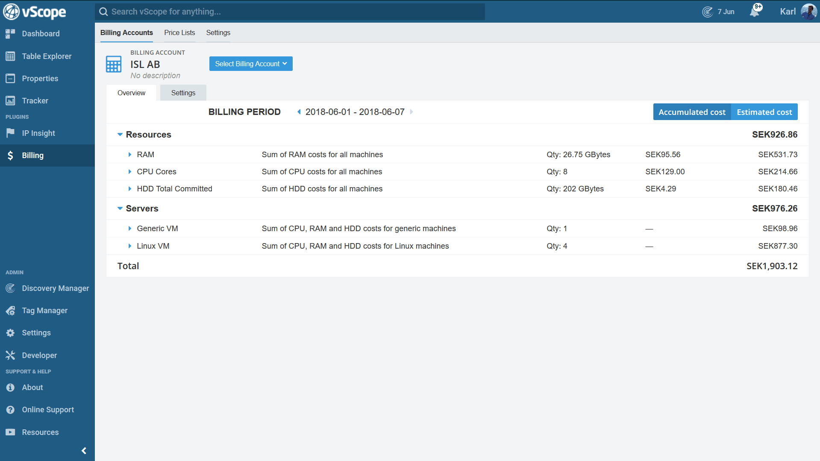Open Select Billing Account dropdown

click(x=251, y=64)
